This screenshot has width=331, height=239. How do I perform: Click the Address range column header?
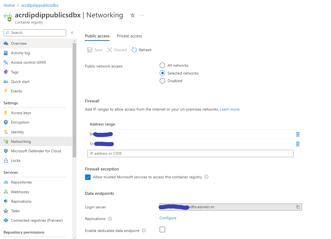click(102, 124)
